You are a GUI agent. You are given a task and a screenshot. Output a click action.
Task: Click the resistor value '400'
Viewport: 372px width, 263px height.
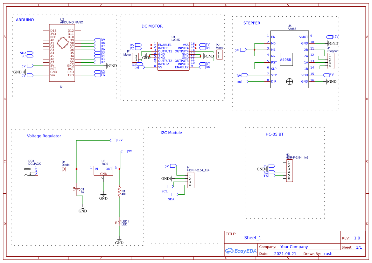tap(124, 194)
